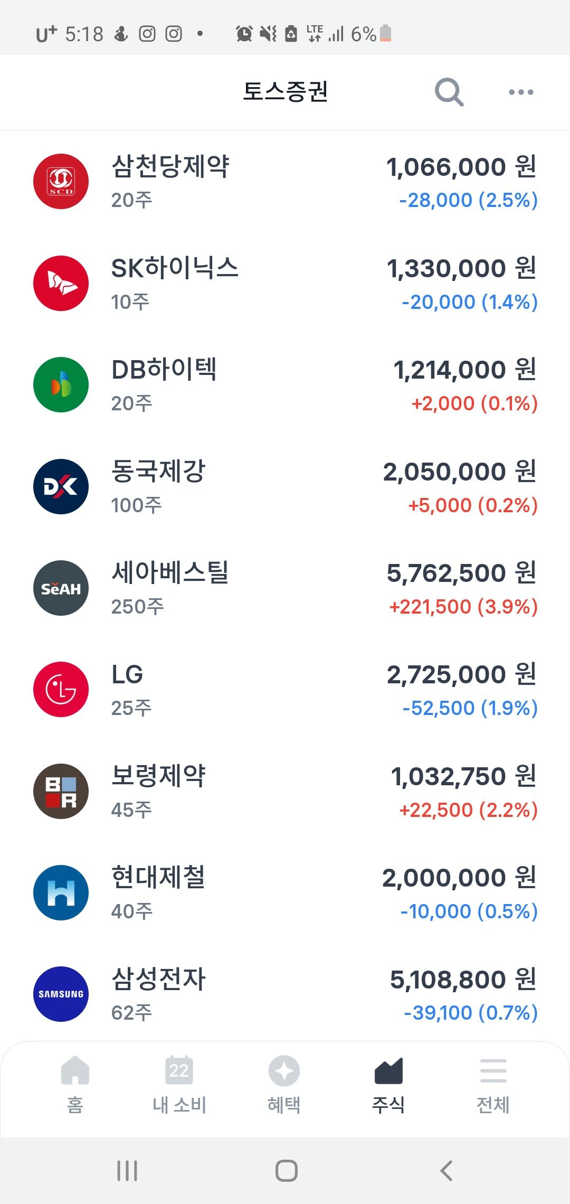The width and height of the screenshot is (570, 1204).
Task: Tap the Samsung 삼성전자 logo
Action: coord(61,994)
